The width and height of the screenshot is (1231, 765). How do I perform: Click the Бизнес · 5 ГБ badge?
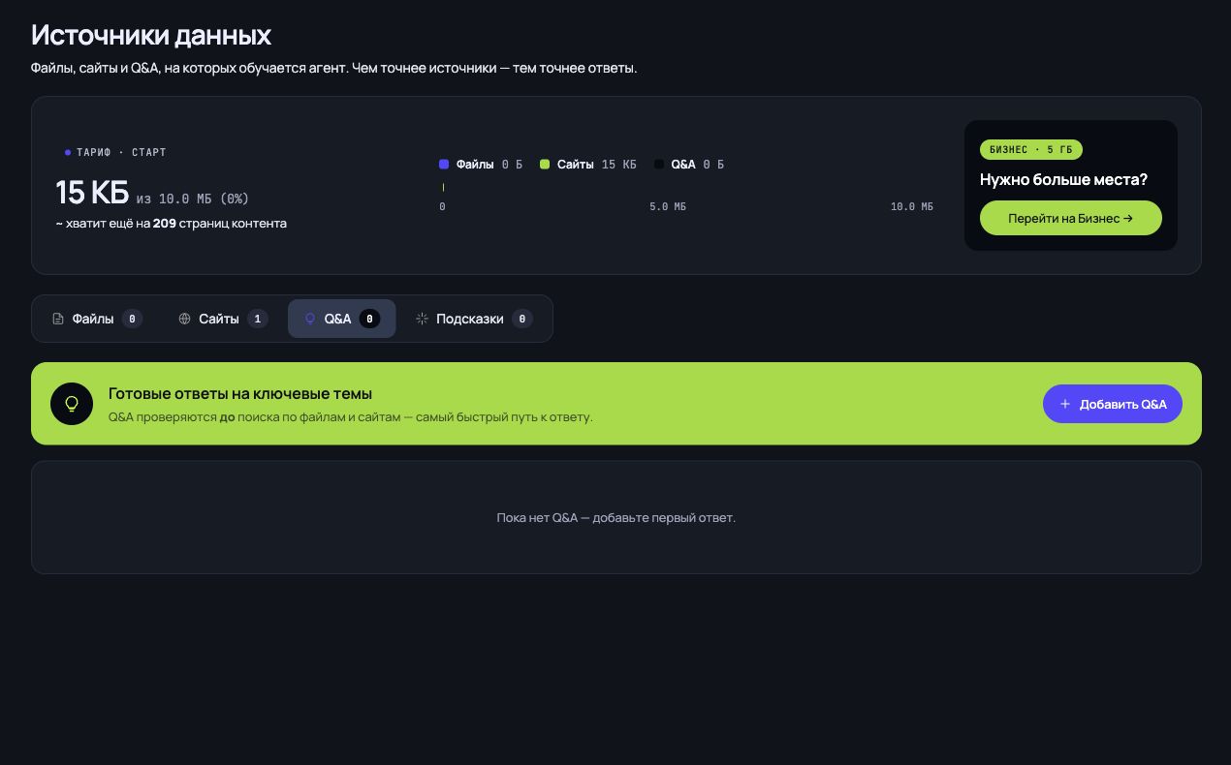click(x=1031, y=150)
